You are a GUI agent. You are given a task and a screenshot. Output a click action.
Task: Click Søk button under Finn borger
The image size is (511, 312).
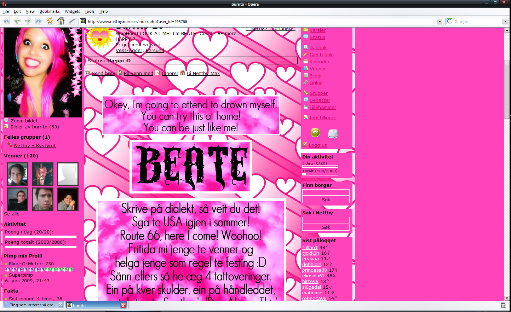[326, 200]
